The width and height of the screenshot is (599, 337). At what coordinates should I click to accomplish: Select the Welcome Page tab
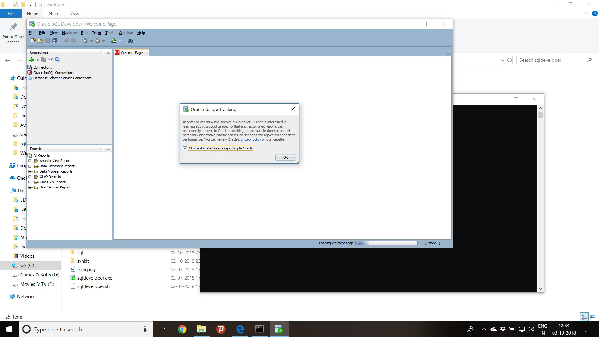point(131,53)
